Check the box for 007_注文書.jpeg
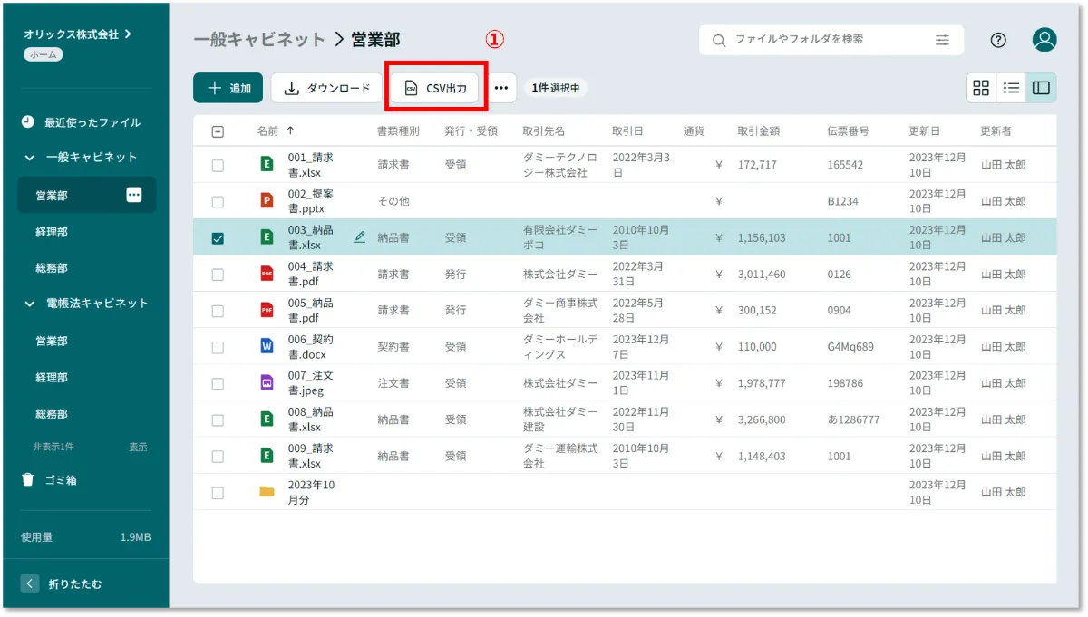The height and width of the screenshot is (617, 1088). point(218,383)
